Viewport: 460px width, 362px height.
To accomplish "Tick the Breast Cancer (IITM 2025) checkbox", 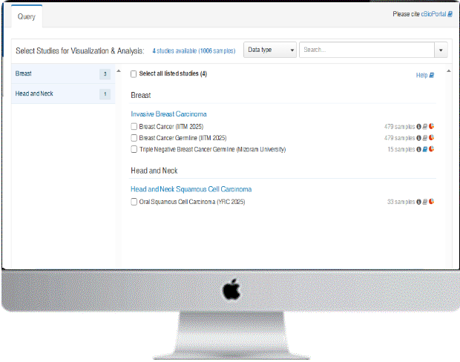I will point(134,127).
